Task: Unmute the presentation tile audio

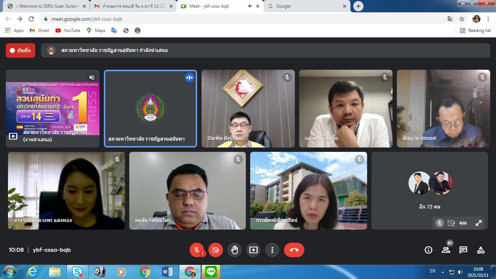Action: pos(92,77)
